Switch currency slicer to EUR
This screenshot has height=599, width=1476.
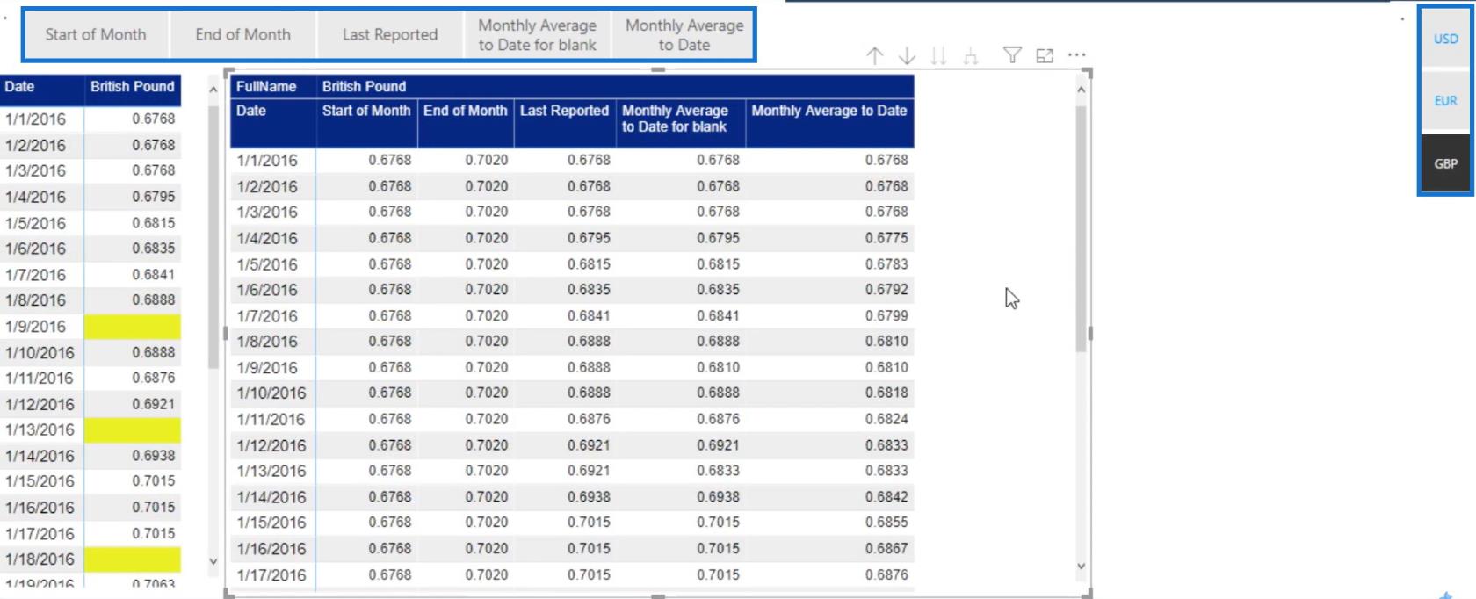click(x=1445, y=100)
